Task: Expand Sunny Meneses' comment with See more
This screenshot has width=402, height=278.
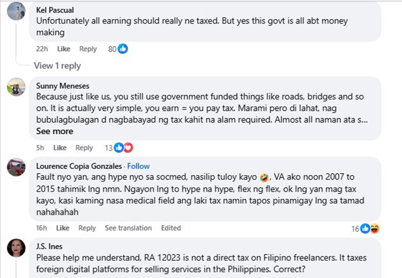Action: pos(55,131)
